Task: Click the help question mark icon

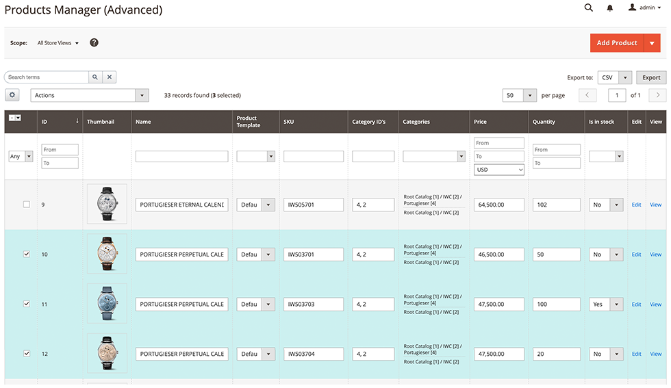Action: pos(94,42)
